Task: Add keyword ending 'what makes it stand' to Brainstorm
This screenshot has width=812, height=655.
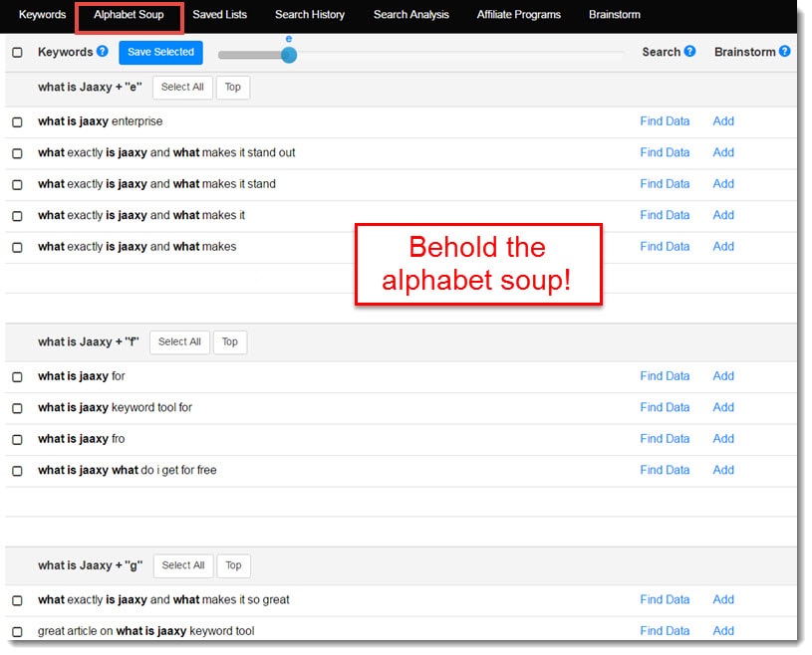Action: point(723,184)
